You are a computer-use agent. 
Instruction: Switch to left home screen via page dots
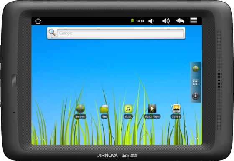(37, 138)
